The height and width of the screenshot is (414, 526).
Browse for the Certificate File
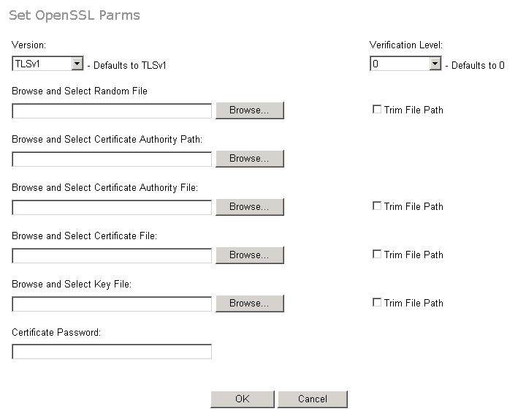[x=249, y=255]
